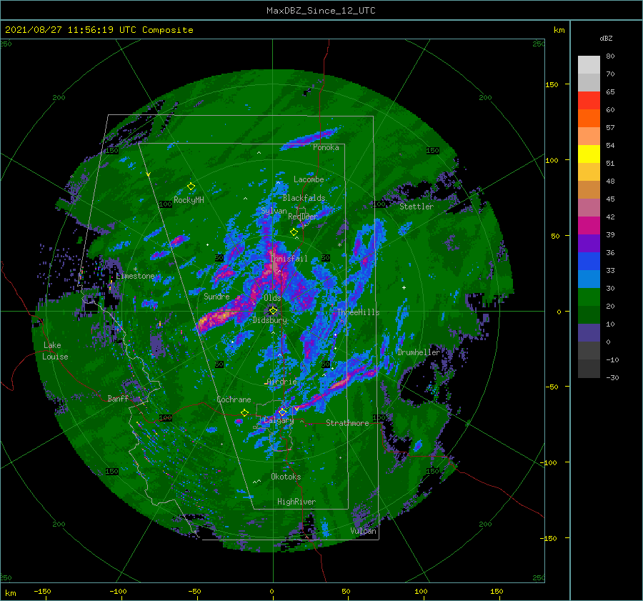Click the RedDeer city label
The image size is (643, 601).
pyautogui.click(x=303, y=217)
